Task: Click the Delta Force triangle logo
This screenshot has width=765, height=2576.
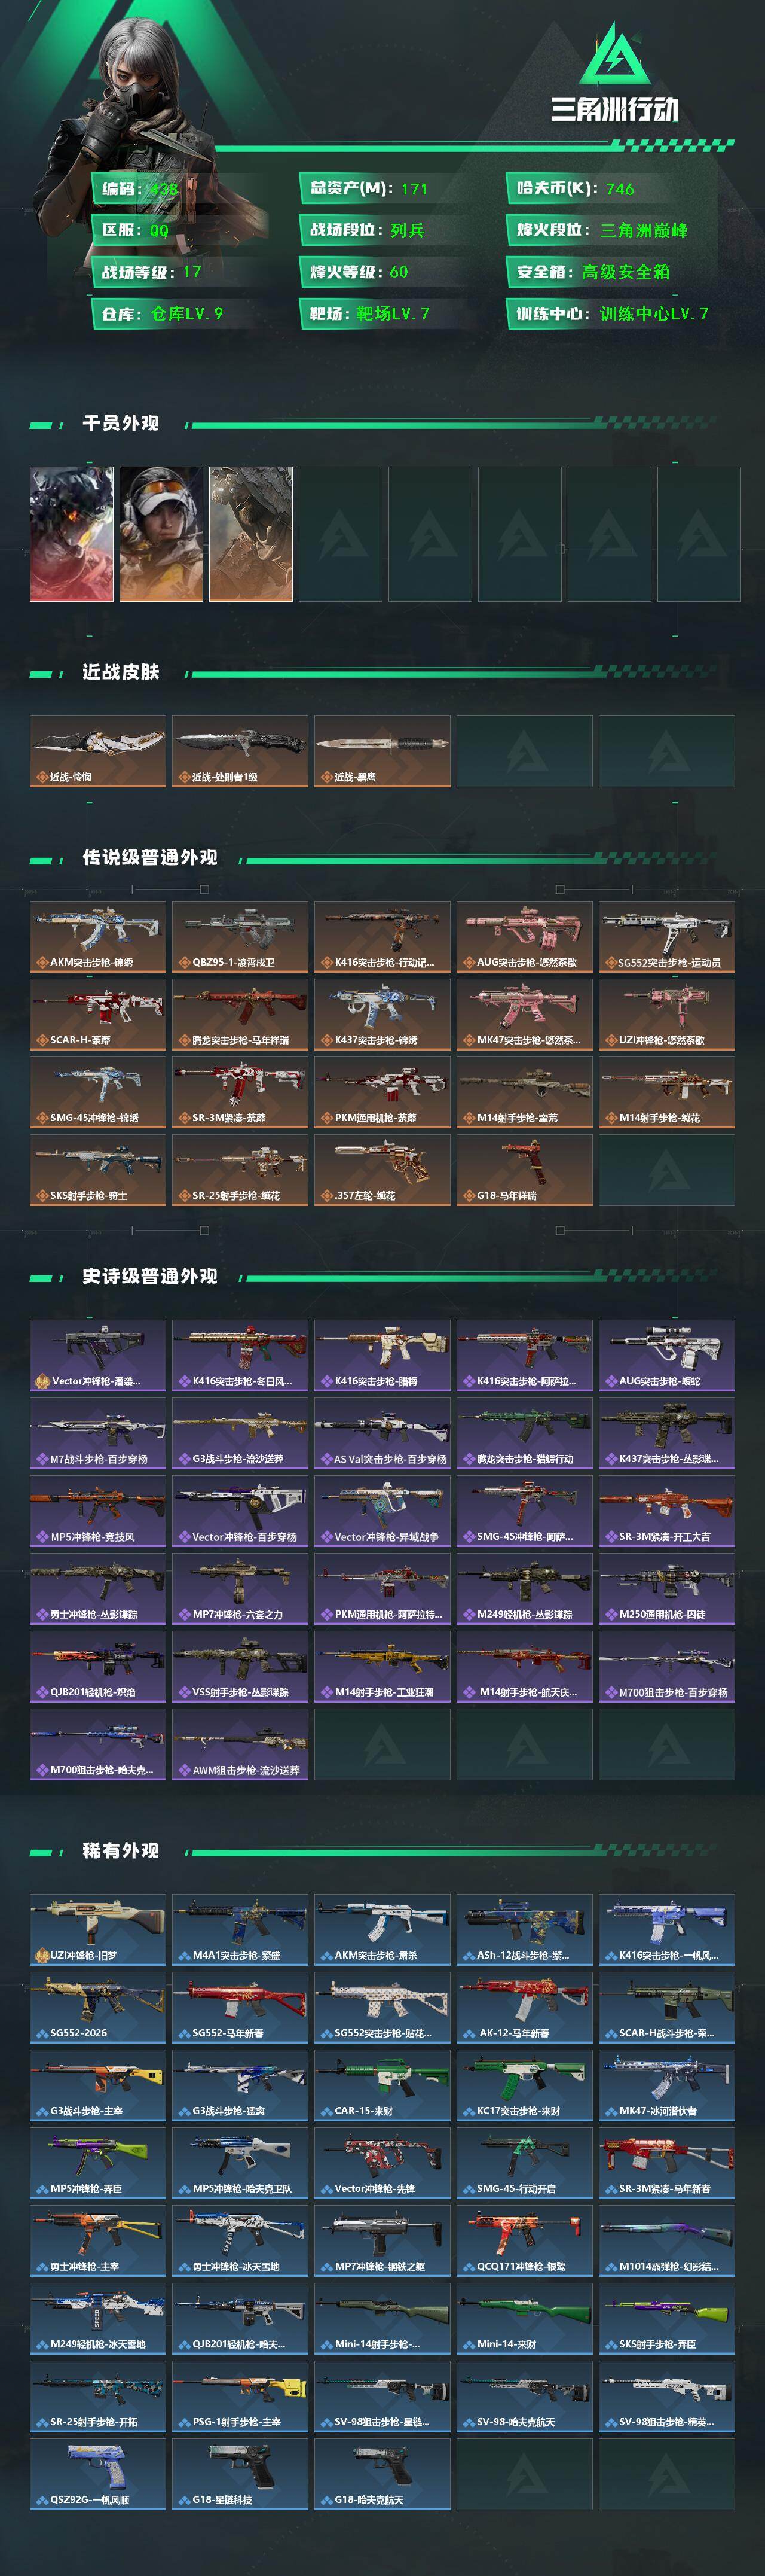Action: tap(615, 55)
